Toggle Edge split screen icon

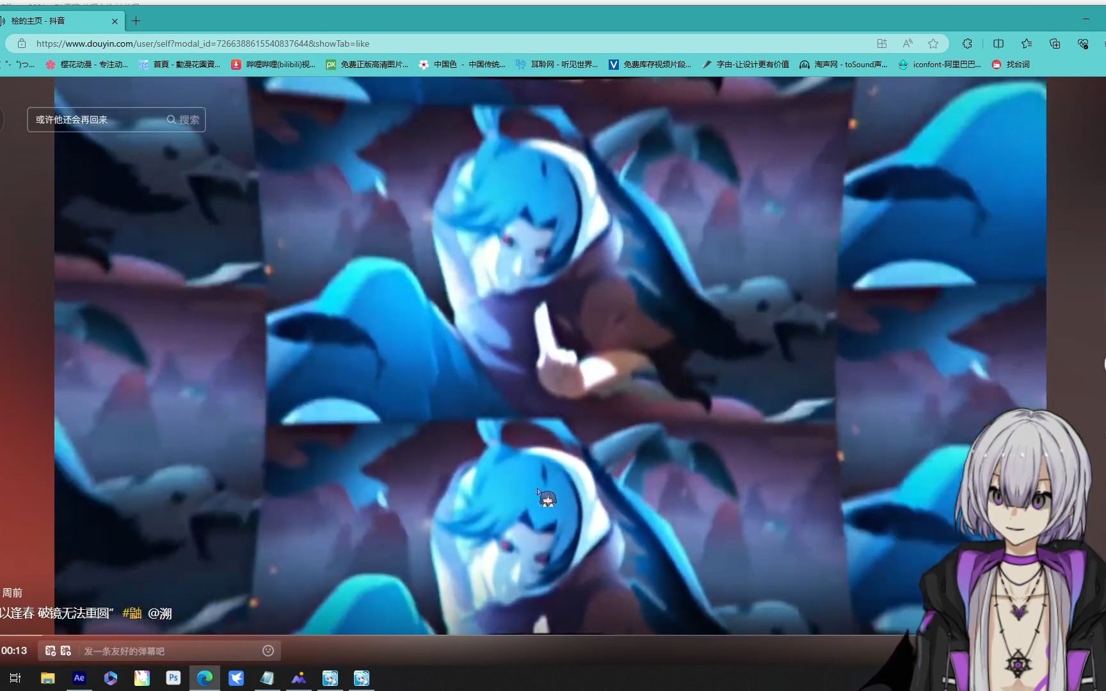[x=998, y=44]
